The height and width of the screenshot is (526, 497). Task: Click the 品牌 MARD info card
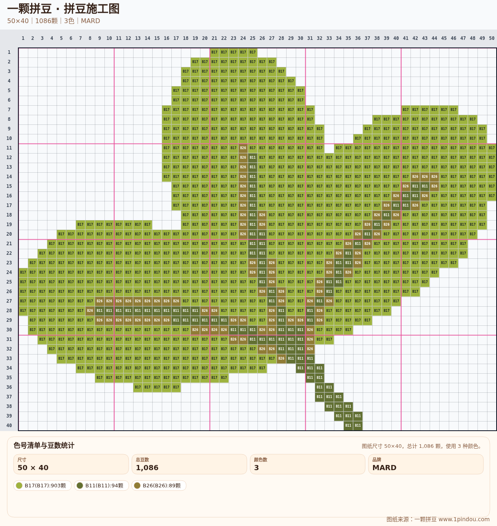[426, 464]
